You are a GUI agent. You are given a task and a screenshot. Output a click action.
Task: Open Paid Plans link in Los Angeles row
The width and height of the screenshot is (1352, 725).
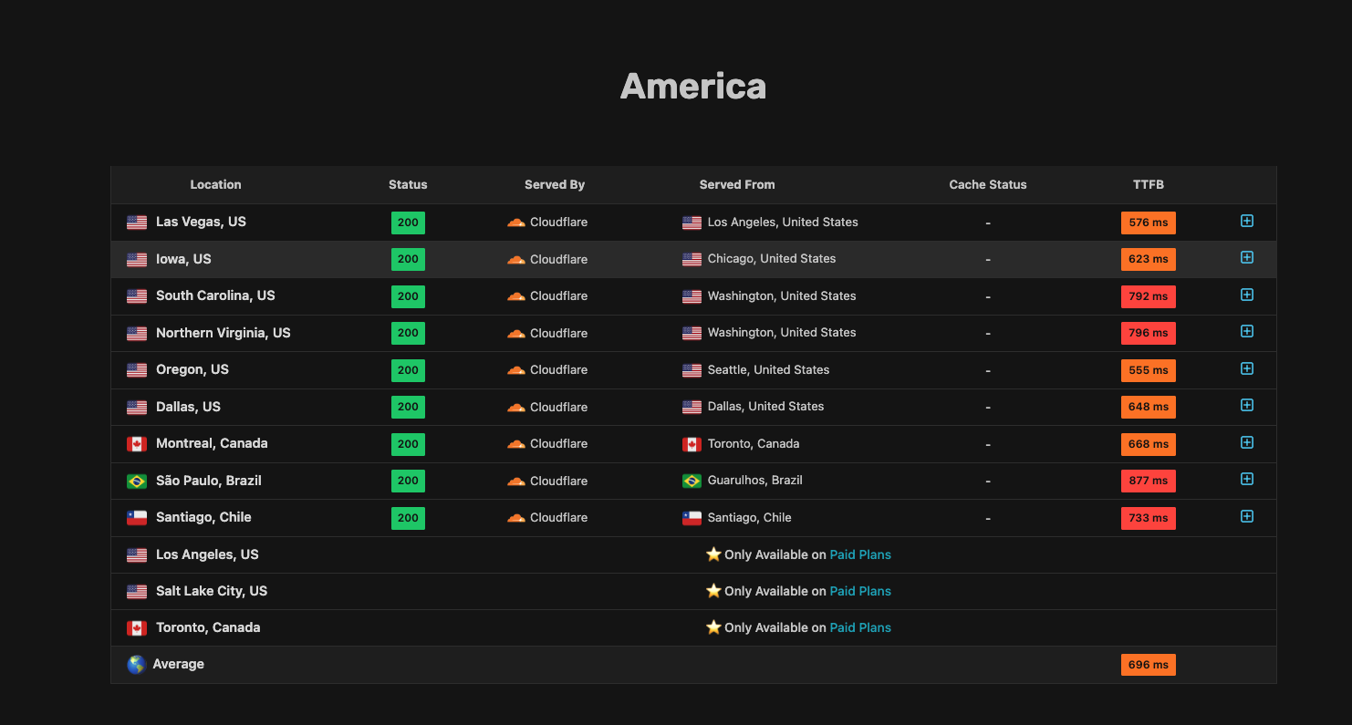pos(860,554)
